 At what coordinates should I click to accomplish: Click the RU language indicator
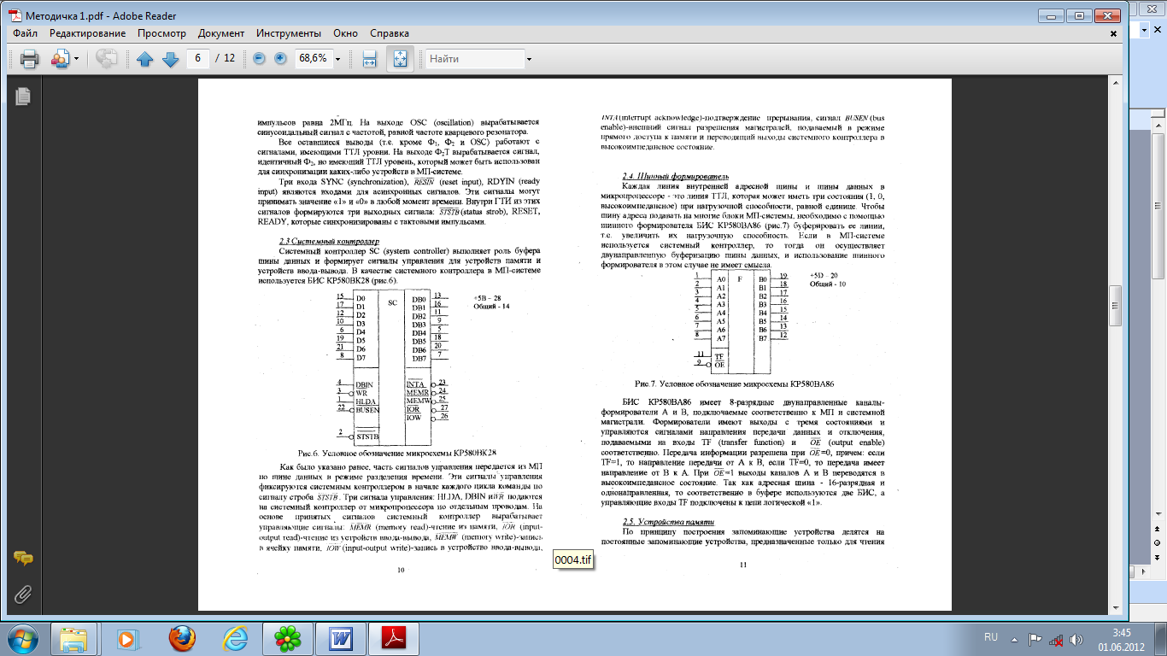pyautogui.click(x=991, y=637)
